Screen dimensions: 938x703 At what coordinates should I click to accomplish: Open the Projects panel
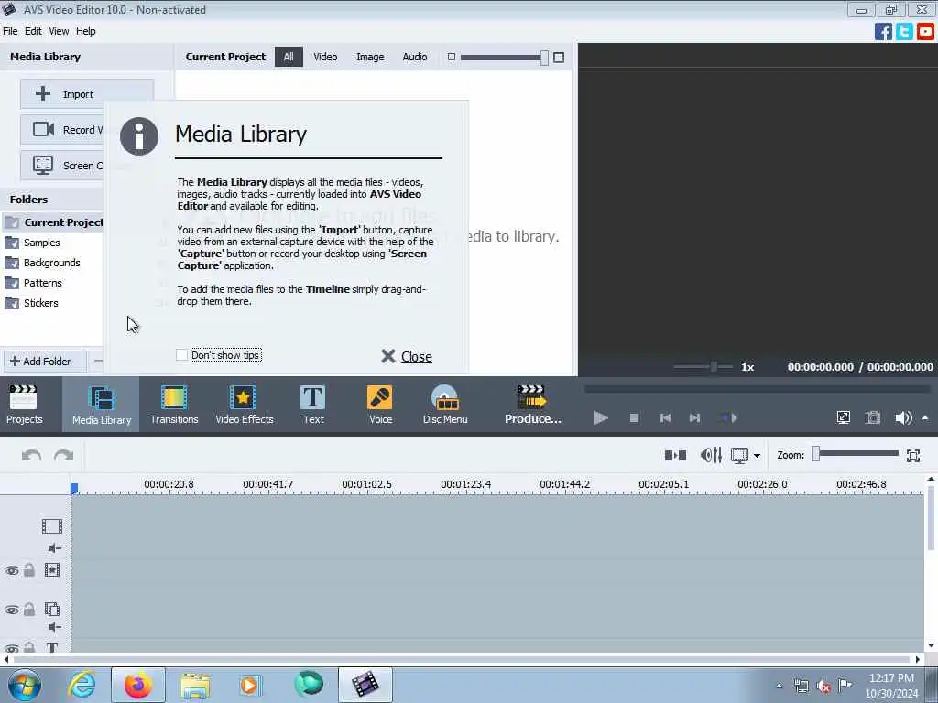click(x=25, y=404)
